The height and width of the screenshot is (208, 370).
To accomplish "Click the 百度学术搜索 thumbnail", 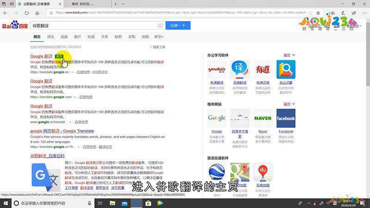I will point(240,118).
